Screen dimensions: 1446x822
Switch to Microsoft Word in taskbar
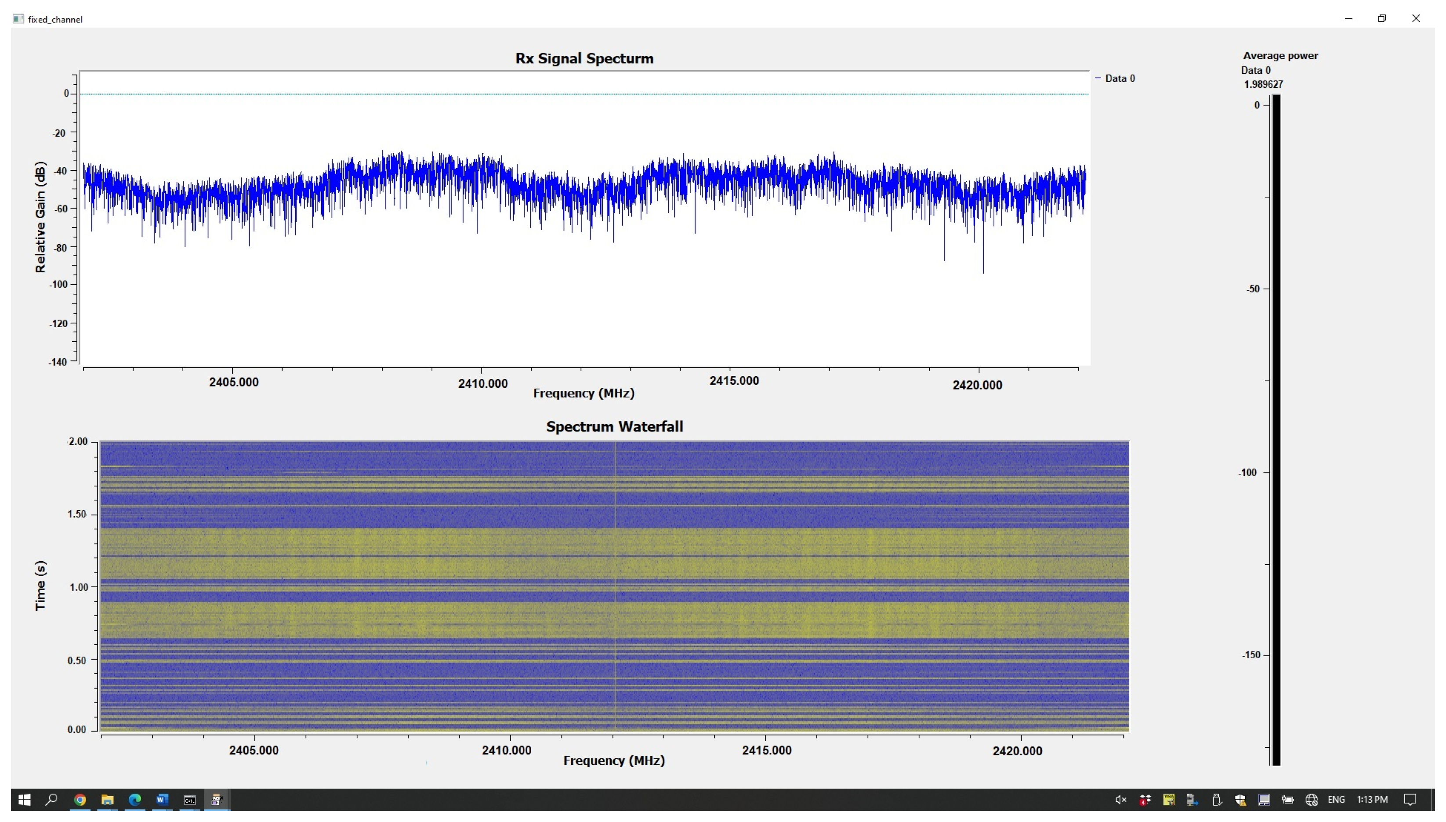click(162, 800)
